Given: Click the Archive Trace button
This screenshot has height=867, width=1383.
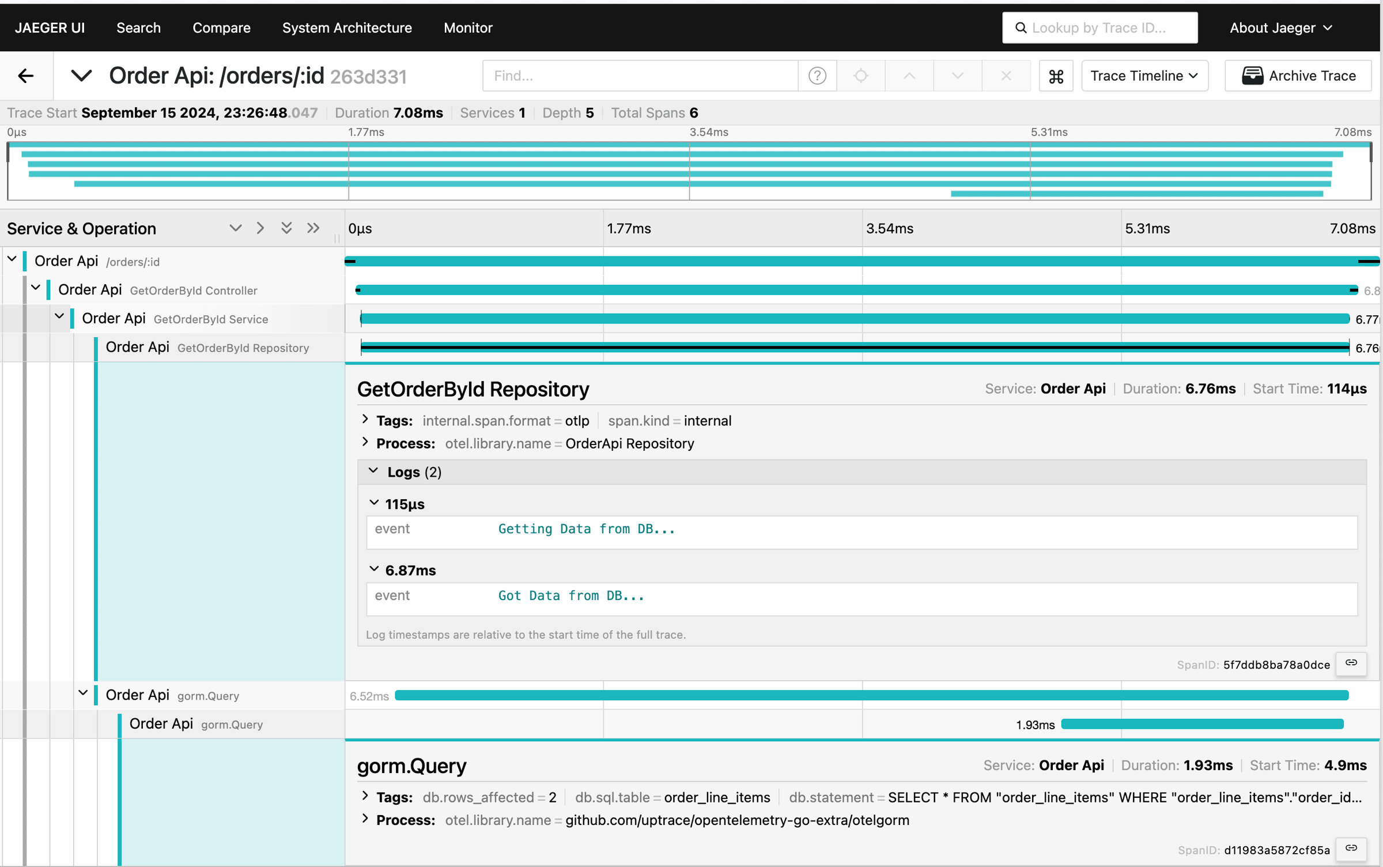Looking at the screenshot, I should (1298, 76).
